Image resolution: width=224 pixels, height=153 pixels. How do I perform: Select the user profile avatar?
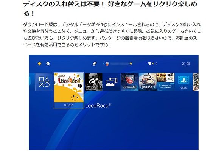[x=107, y=64]
